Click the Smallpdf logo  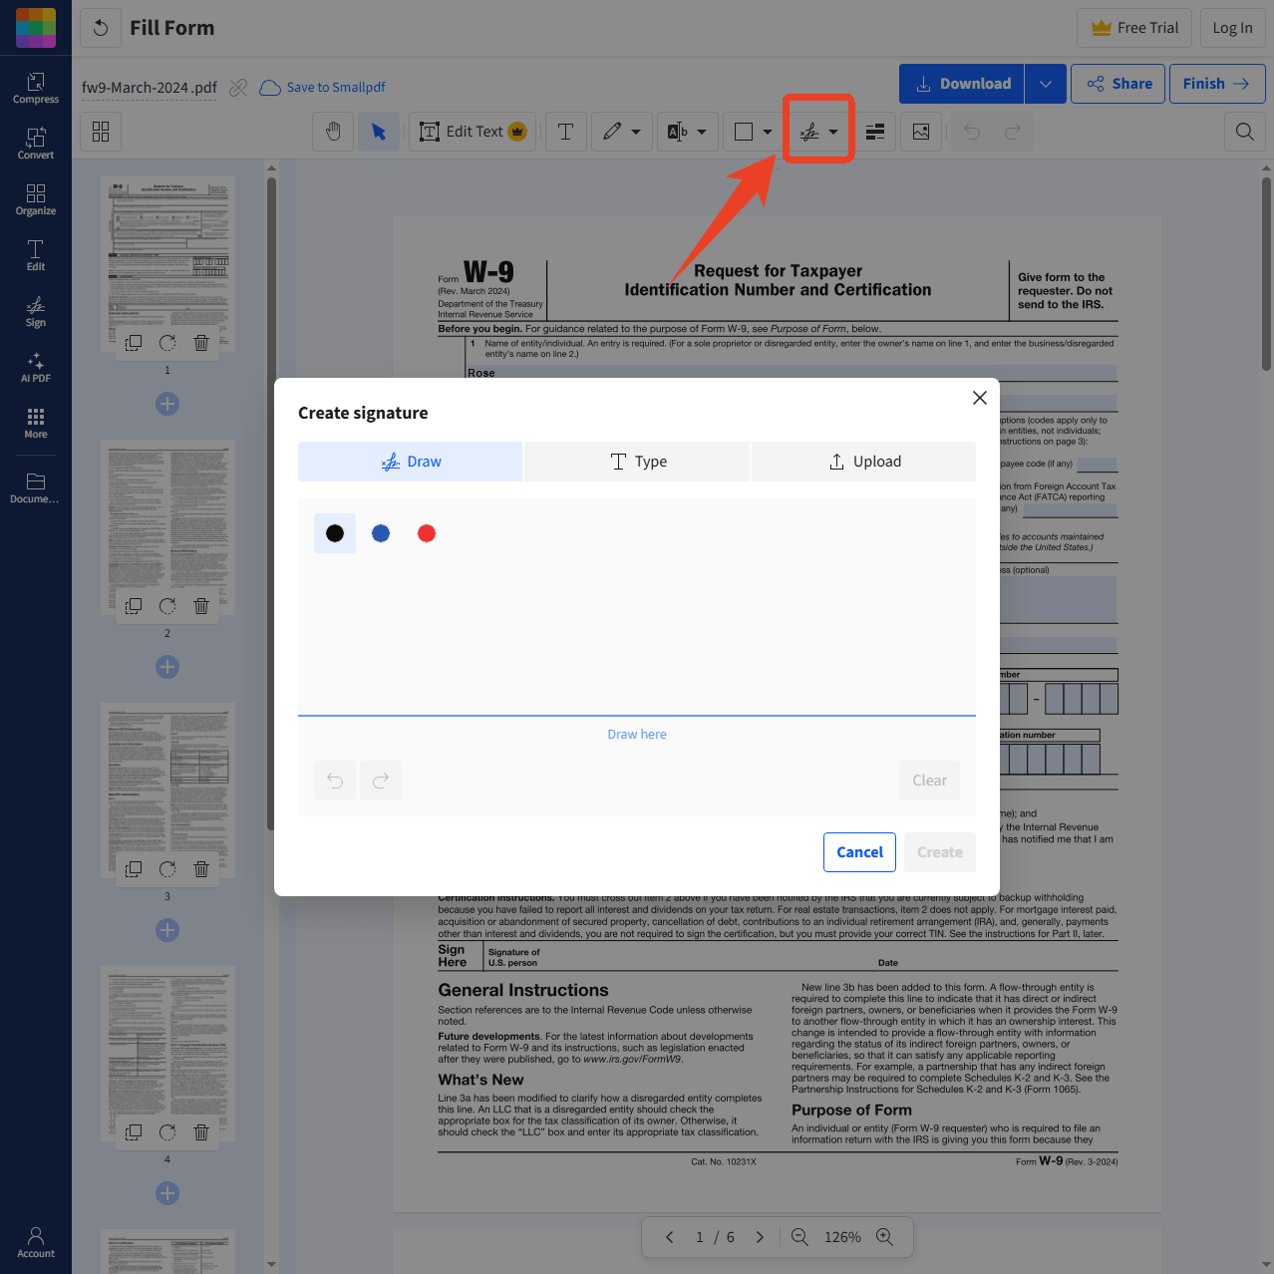36,28
